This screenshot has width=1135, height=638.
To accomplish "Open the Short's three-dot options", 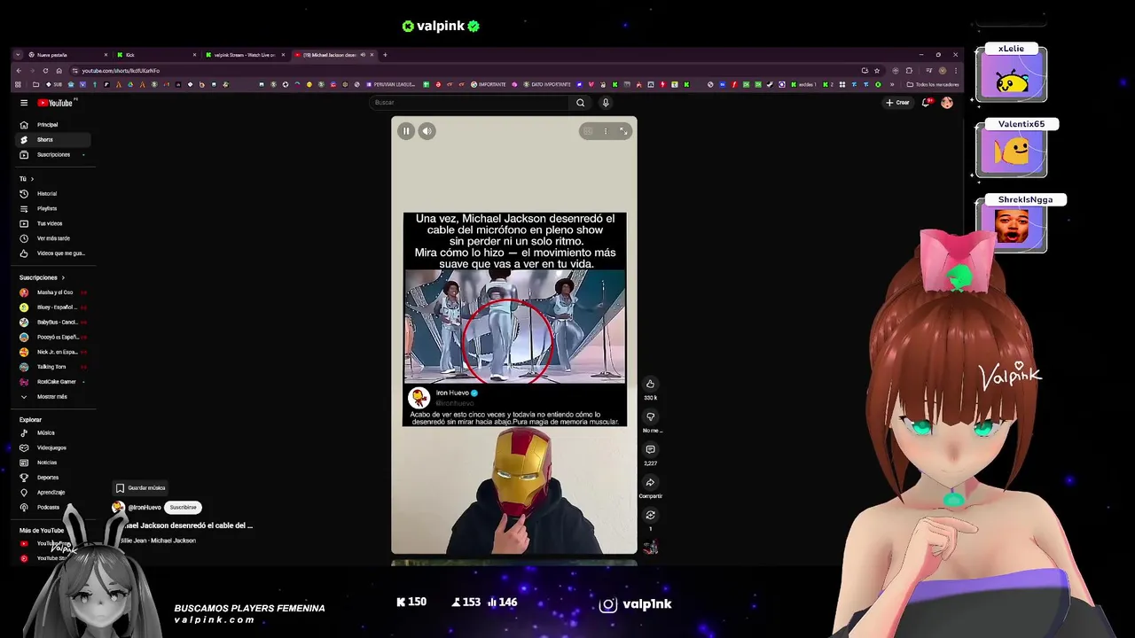I will (x=606, y=131).
